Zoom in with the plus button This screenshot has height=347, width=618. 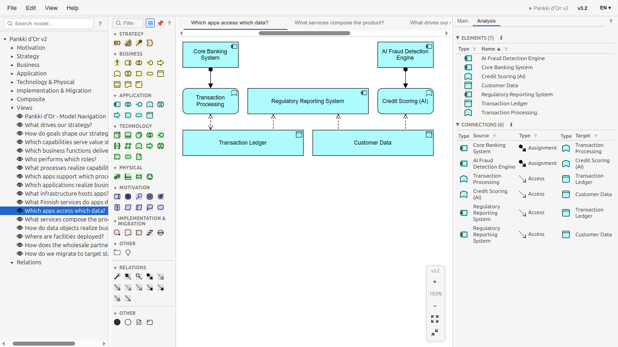point(435,281)
